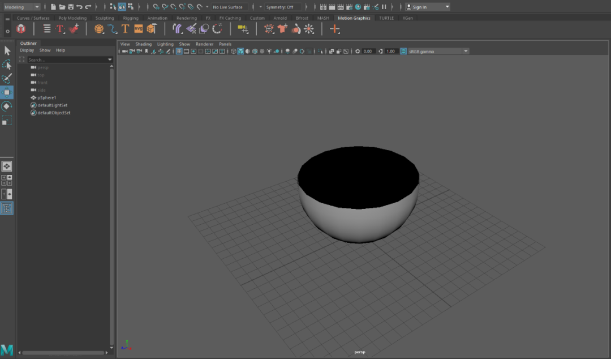
Task: Switch to Animation shelf tab
Action: (157, 18)
